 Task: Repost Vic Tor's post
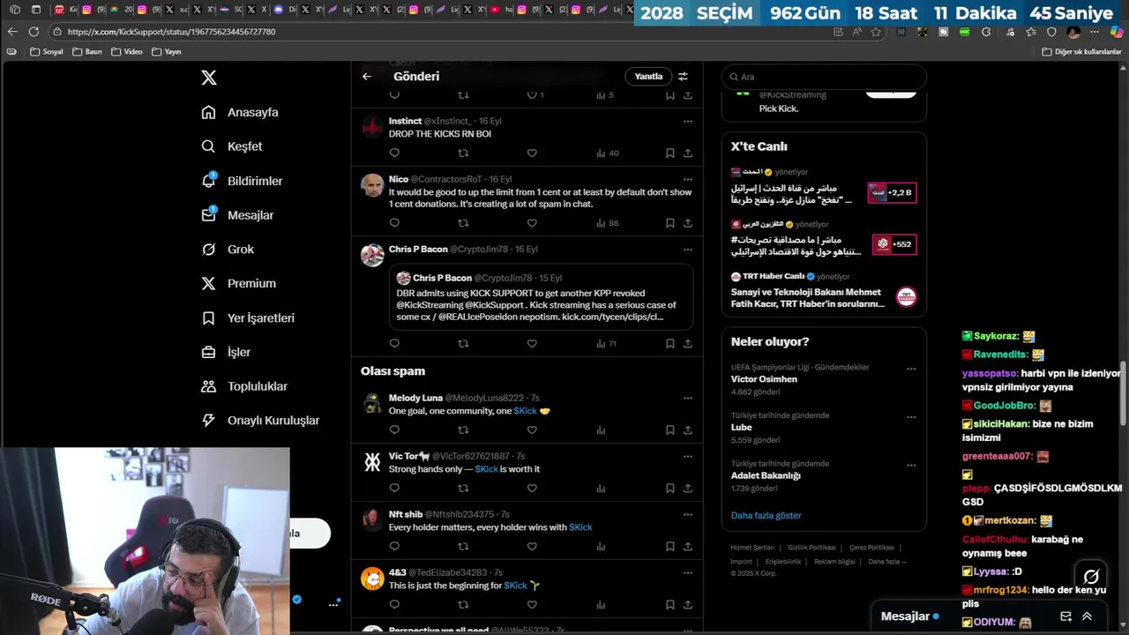pyautogui.click(x=463, y=489)
